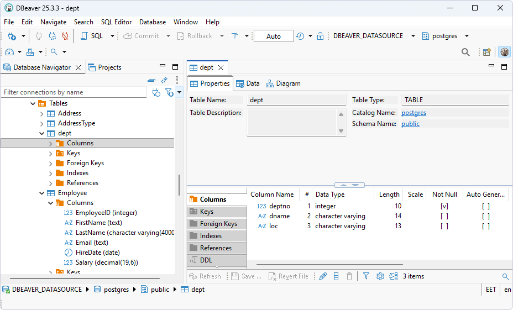Switch to the Projects tab
This screenshot has height=310, width=513.
click(105, 67)
